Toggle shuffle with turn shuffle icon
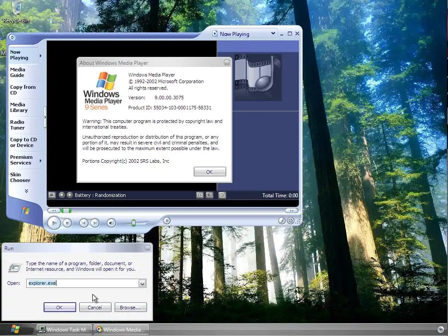The image size is (448, 336). tap(167, 220)
